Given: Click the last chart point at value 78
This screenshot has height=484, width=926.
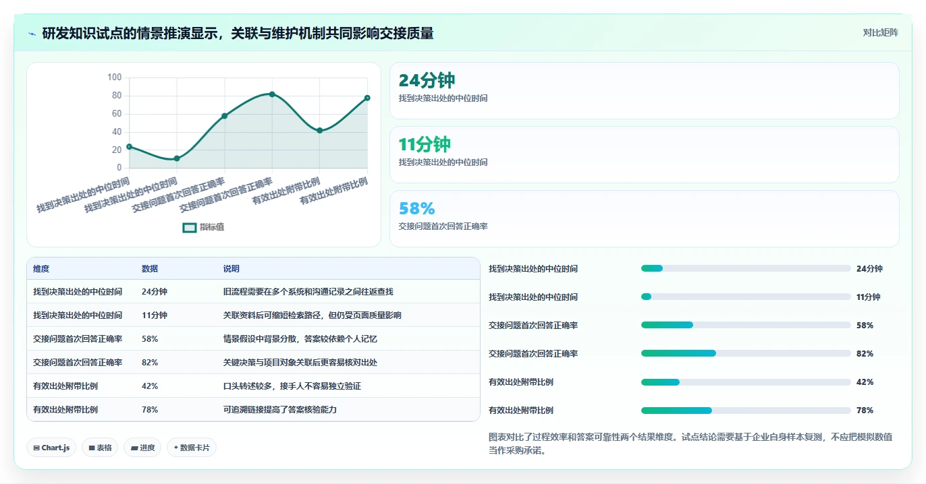Looking at the screenshot, I should (367, 98).
